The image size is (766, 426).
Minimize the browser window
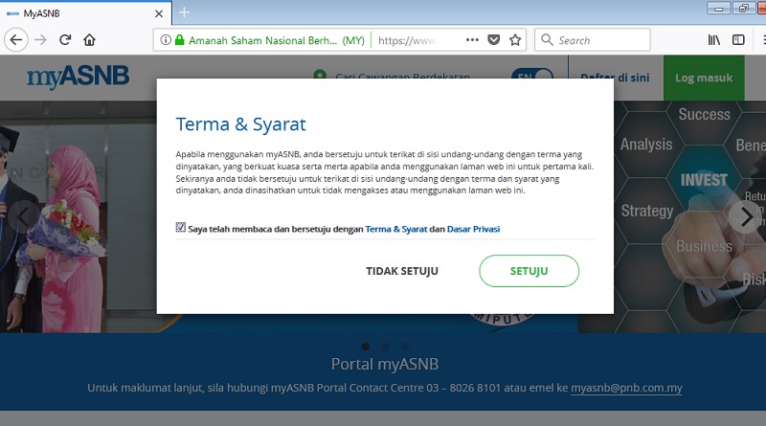click(x=719, y=9)
